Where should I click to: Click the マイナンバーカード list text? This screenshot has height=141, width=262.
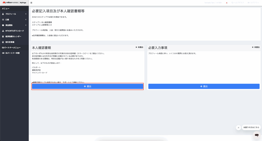(40, 73)
